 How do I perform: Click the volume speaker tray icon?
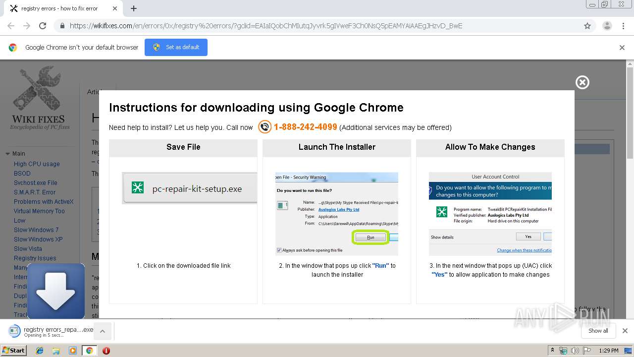pos(575,351)
